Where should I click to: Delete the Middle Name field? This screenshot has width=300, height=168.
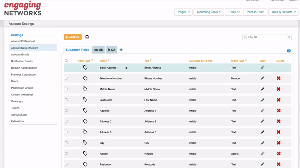[x=279, y=89]
